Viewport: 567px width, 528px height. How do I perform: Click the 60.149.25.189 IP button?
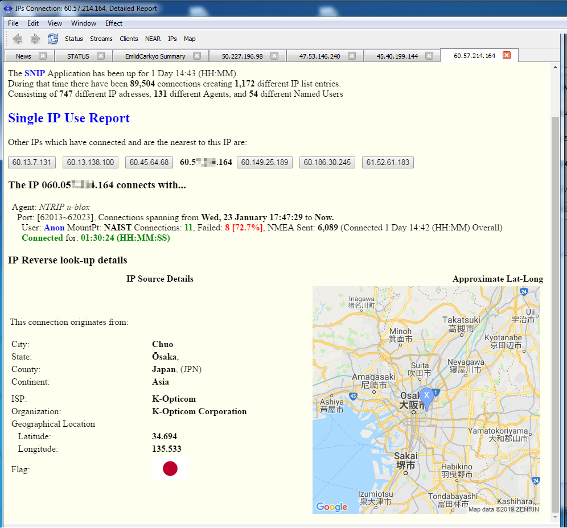point(265,162)
